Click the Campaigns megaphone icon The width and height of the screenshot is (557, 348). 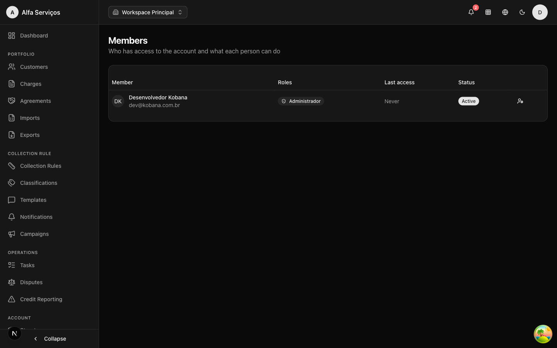[12, 234]
